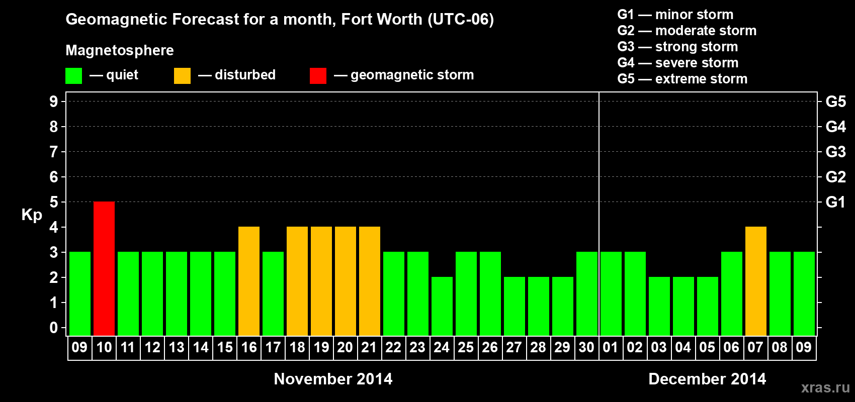Image resolution: width=855 pixels, height=402 pixels.
Task: Click the 'November 2014' month label
Action: click(x=333, y=379)
